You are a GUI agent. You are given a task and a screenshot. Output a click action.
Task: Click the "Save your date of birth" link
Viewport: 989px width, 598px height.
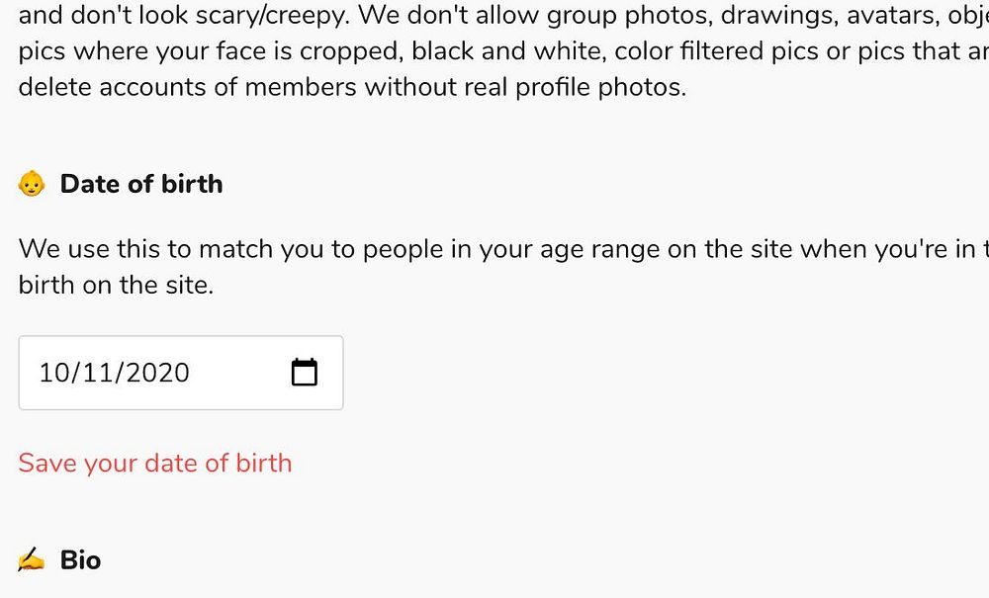pyautogui.click(x=155, y=463)
